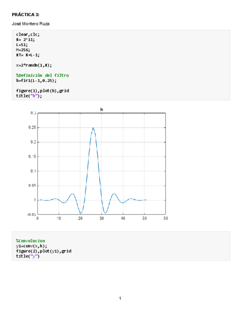Click the x-axis label 50
The image size is (241, 312).
coord(144,218)
